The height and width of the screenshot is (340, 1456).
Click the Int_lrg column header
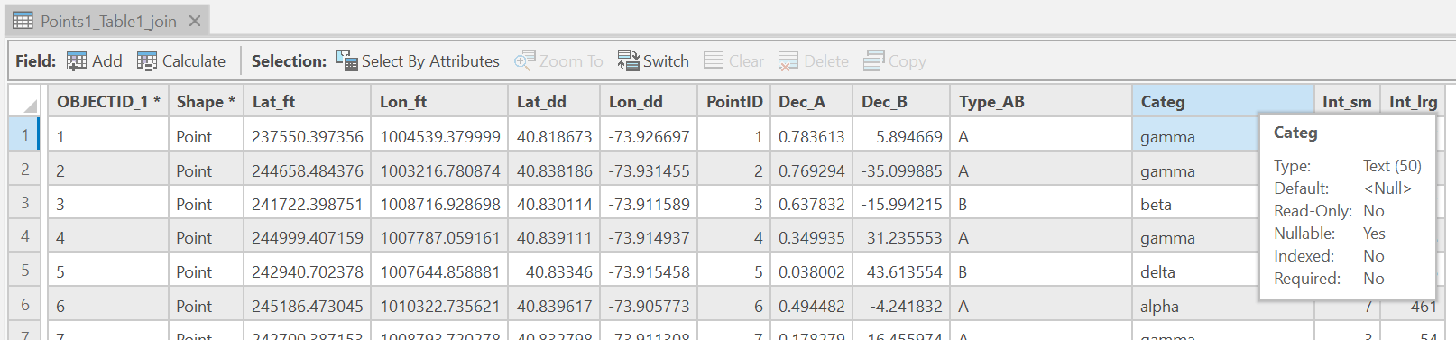[x=1413, y=101]
